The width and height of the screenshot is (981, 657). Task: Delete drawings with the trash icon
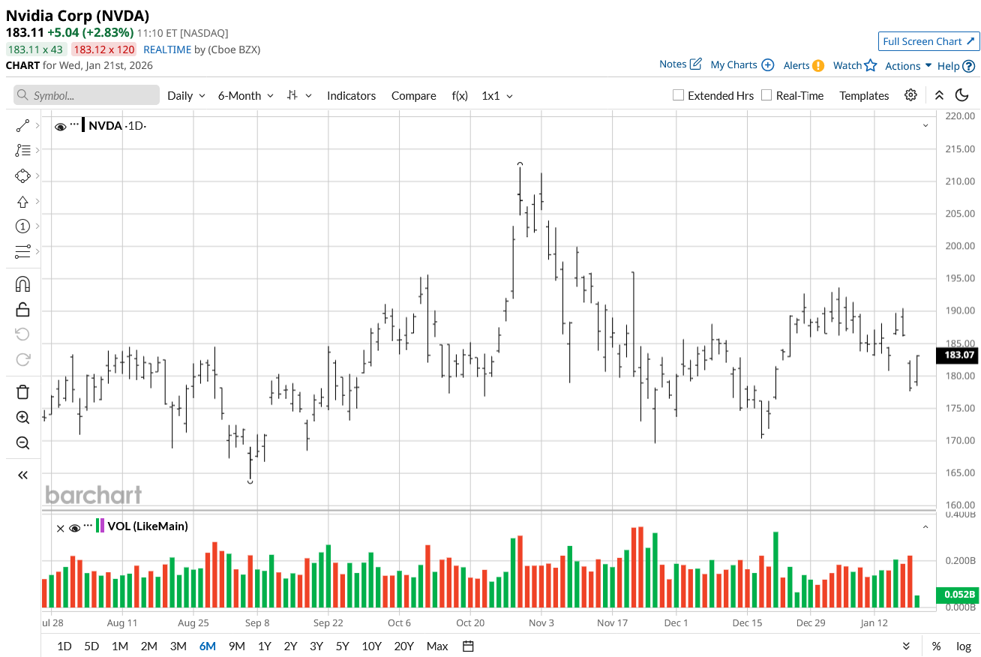pyautogui.click(x=22, y=391)
